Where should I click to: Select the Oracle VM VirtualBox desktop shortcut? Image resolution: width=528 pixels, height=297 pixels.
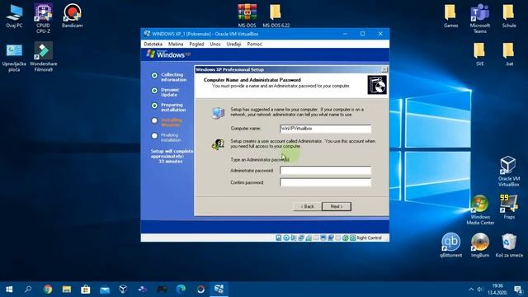pos(508,172)
